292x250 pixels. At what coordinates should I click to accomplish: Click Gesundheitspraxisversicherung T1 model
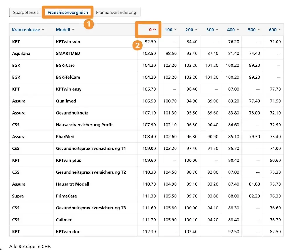[x=91, y=149]
